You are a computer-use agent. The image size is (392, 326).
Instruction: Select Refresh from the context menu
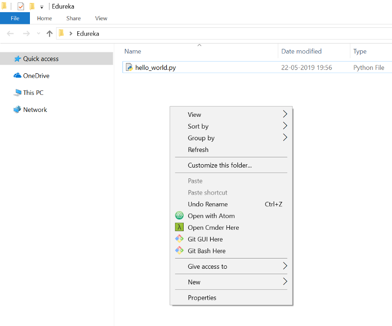(198, 150)
